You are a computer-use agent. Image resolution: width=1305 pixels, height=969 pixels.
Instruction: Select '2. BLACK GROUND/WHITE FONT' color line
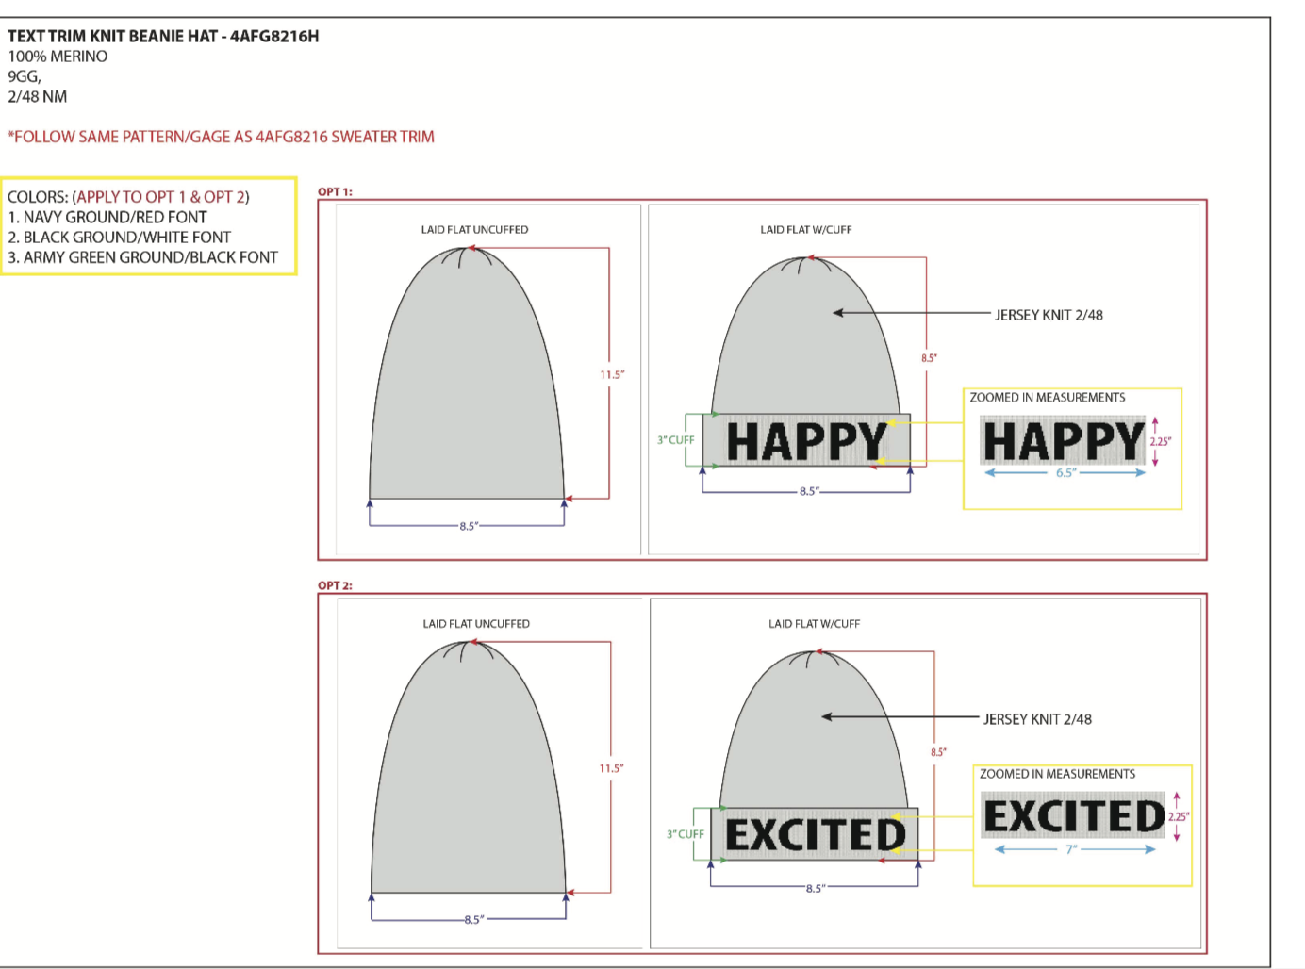pos(120,238)
